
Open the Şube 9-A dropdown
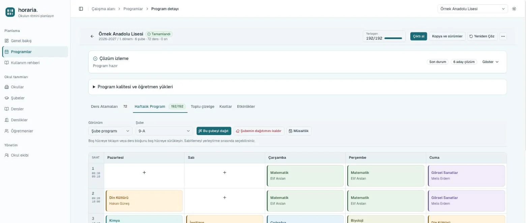click(x=164, y=131)
